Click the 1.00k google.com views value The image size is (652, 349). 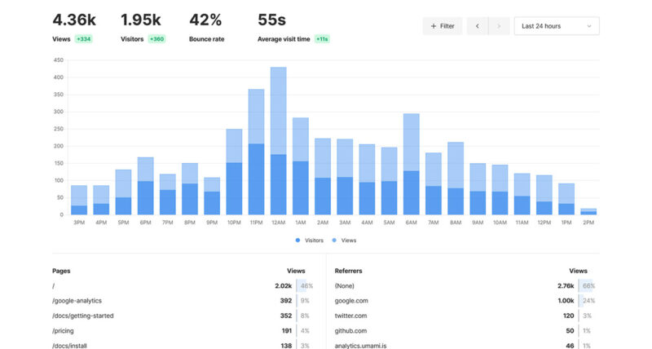566,301
